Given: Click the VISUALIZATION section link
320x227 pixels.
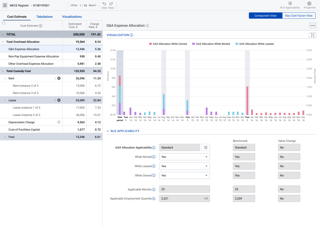Looking at the screenshot, I should click(x=118, y=35).
